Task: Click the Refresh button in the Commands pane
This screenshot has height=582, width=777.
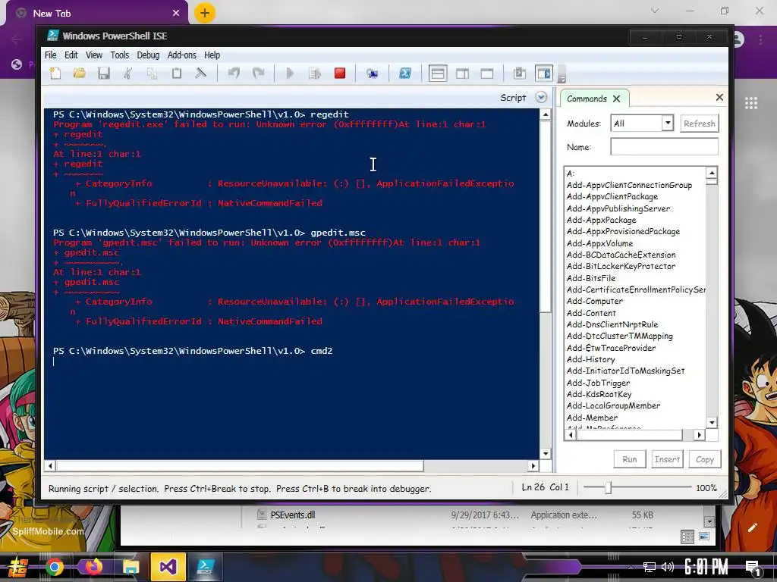Action: click(x=699, y=124)
